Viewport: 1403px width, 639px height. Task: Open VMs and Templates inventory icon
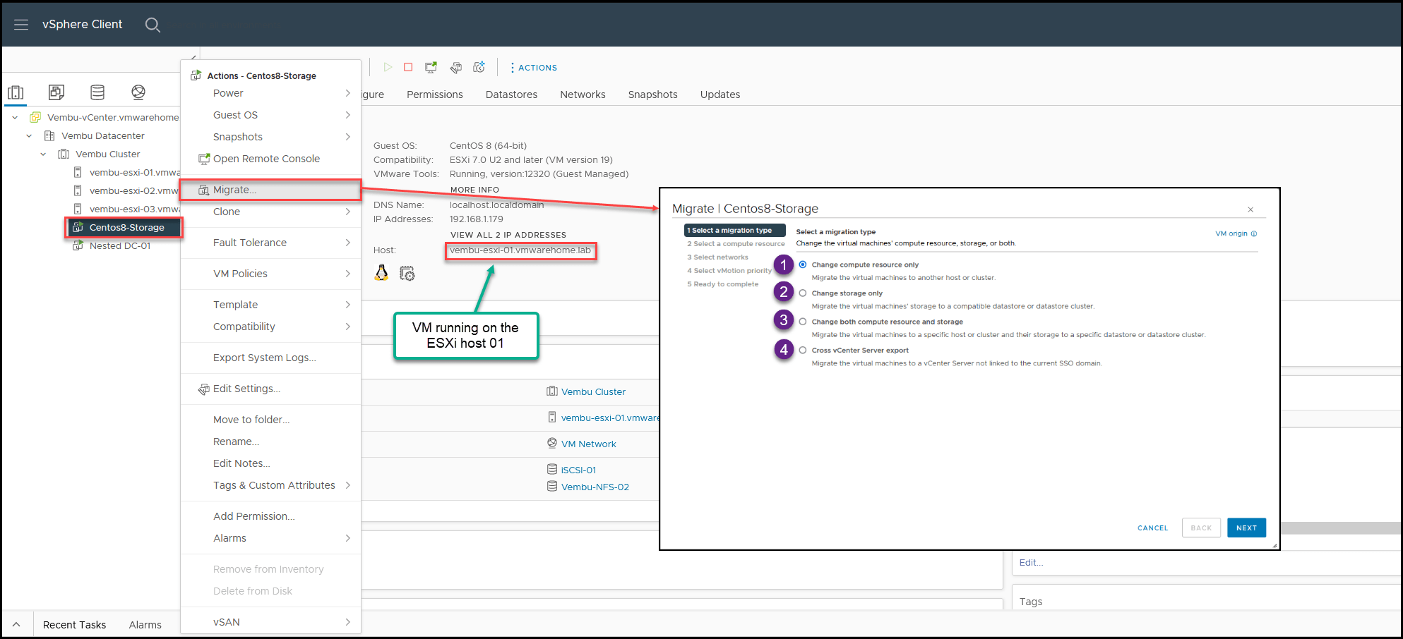coord(56,92)
